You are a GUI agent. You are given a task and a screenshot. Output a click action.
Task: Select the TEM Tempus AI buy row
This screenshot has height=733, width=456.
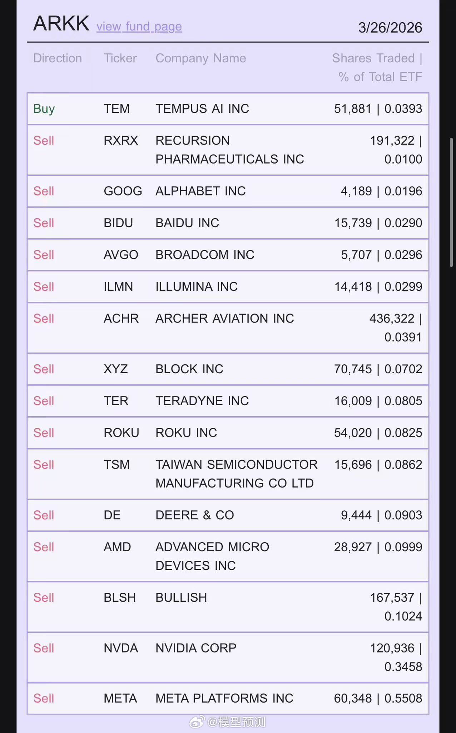228,109
